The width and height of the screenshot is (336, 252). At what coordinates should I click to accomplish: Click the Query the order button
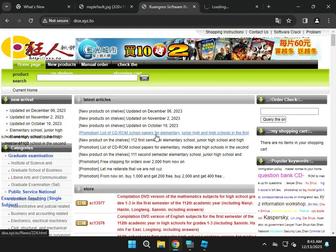pyautogui.click(x=273, y=119)
